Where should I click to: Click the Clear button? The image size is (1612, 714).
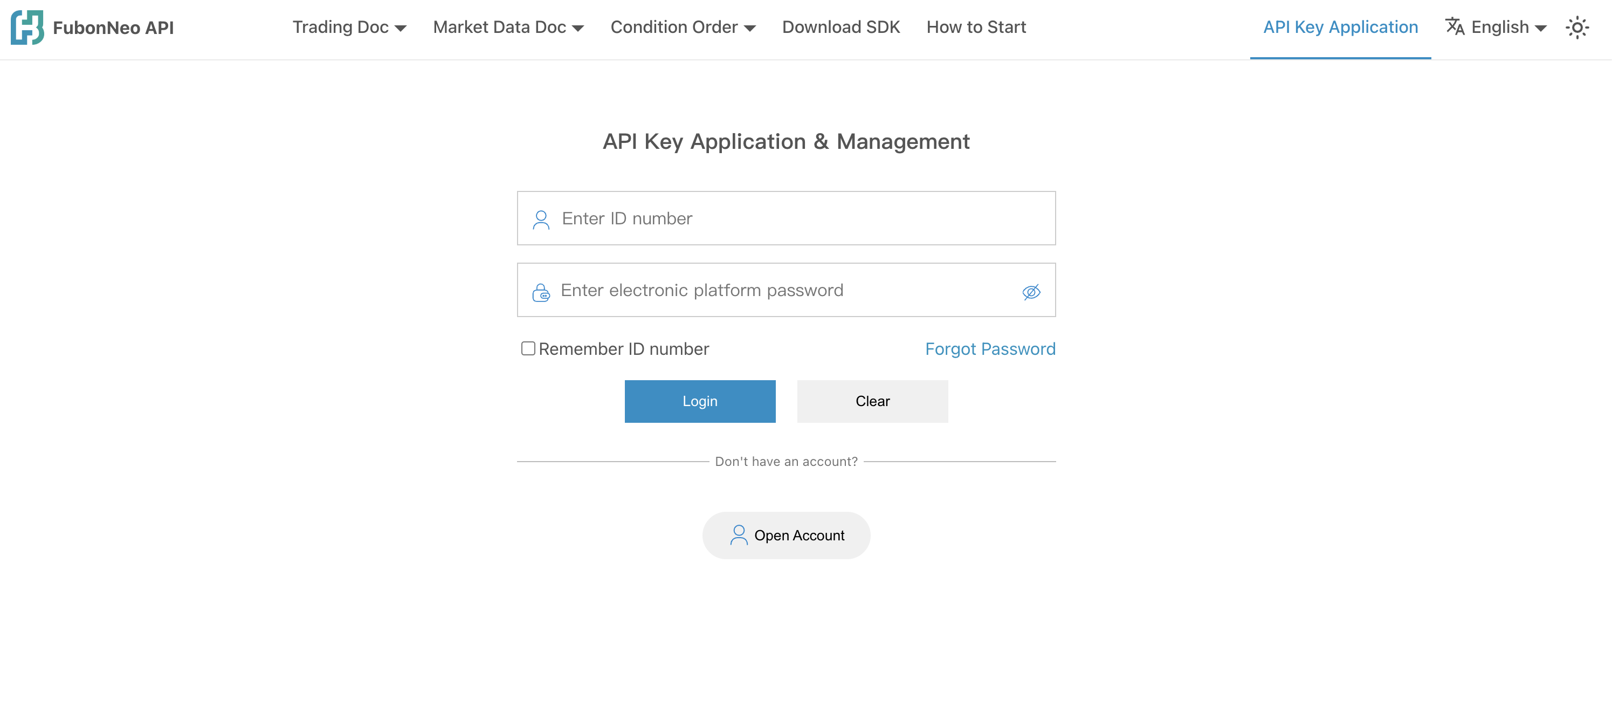[x=872, y=401]
